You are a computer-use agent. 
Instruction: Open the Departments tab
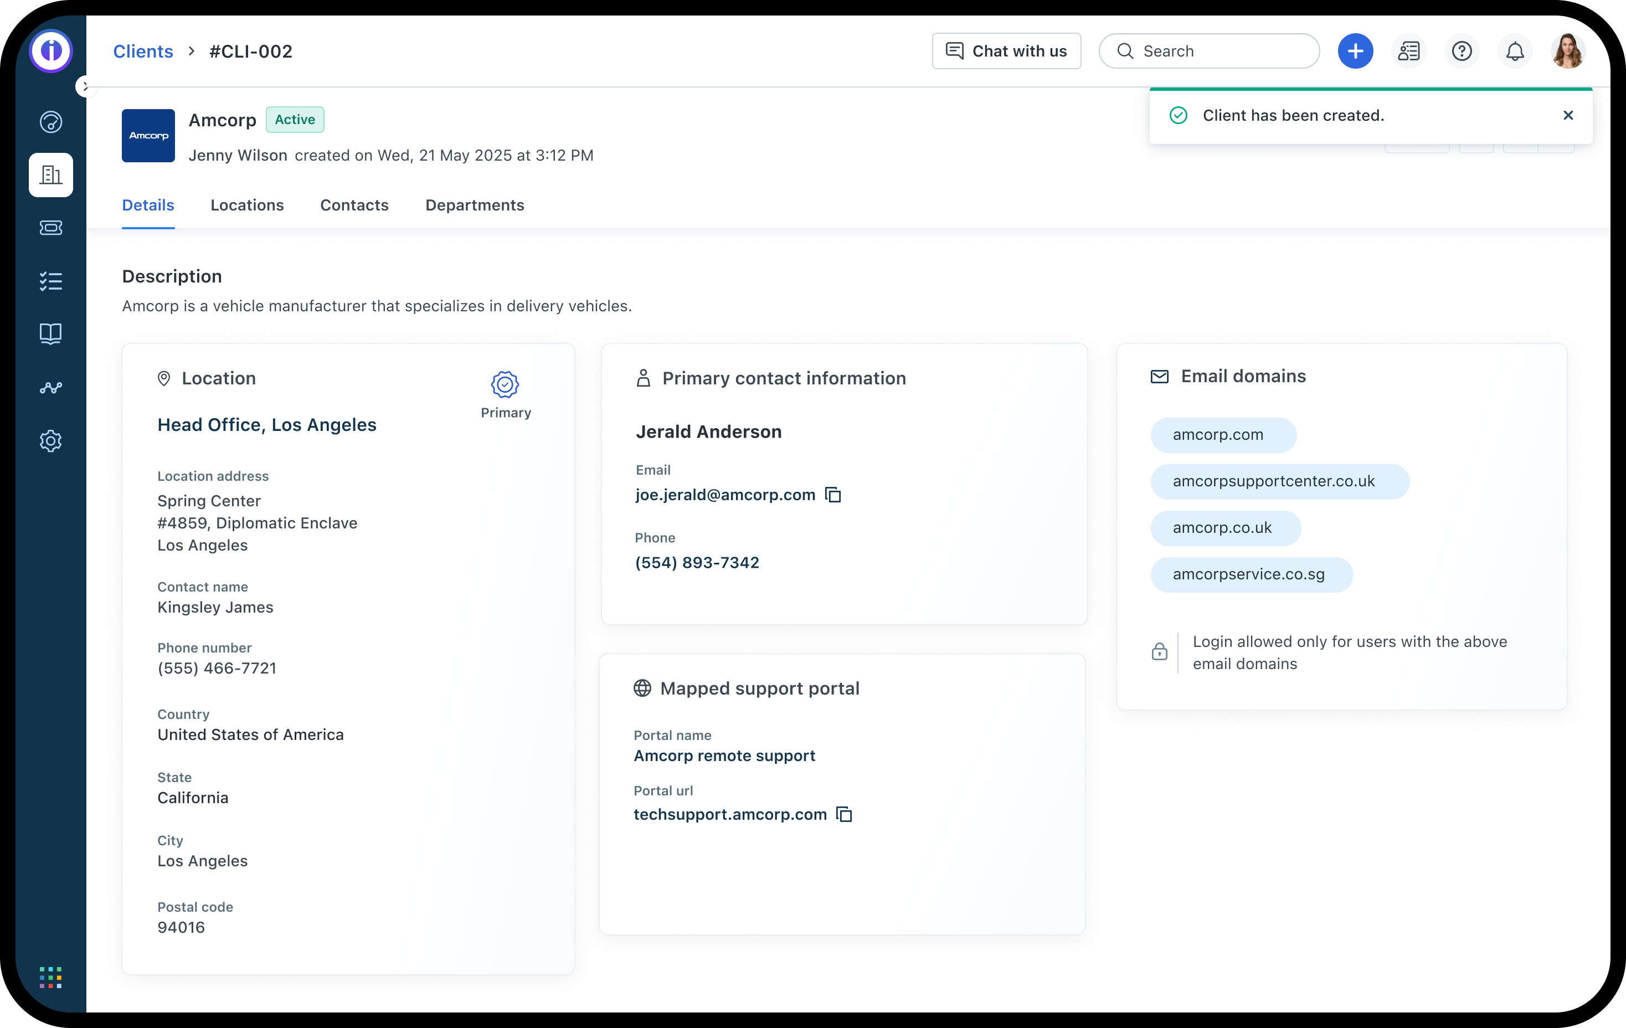point(474,205)
